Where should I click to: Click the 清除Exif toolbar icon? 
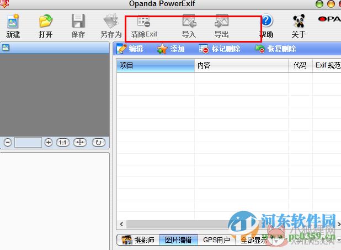143,21
